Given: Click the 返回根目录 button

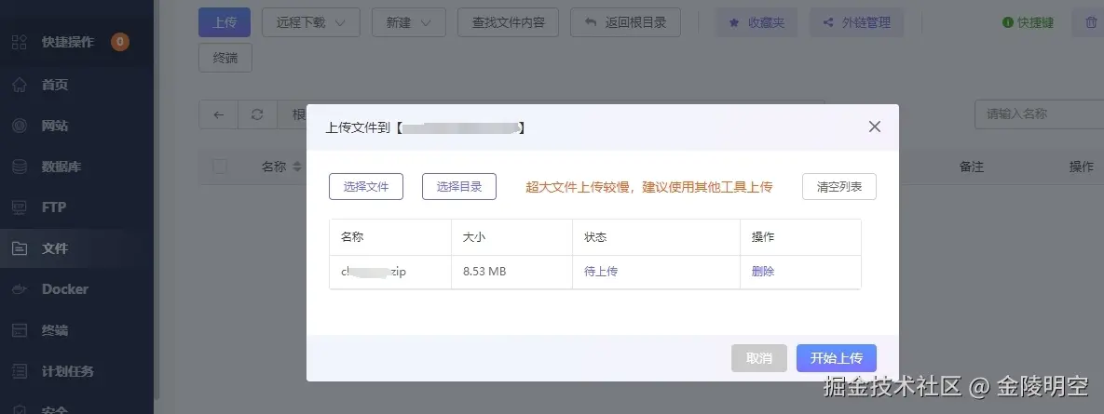Looking at the screenshot, I should [x=625, y=22].
